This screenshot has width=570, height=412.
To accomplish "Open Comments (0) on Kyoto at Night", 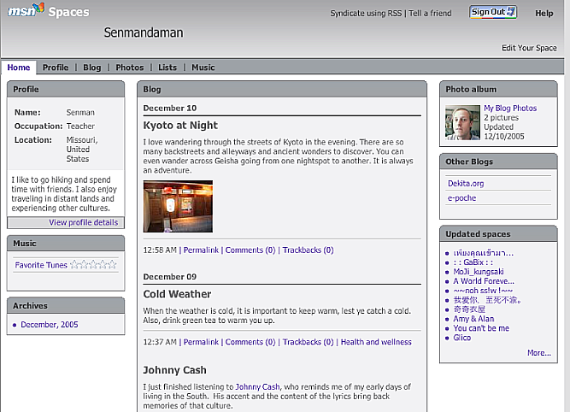I will 250,250.
